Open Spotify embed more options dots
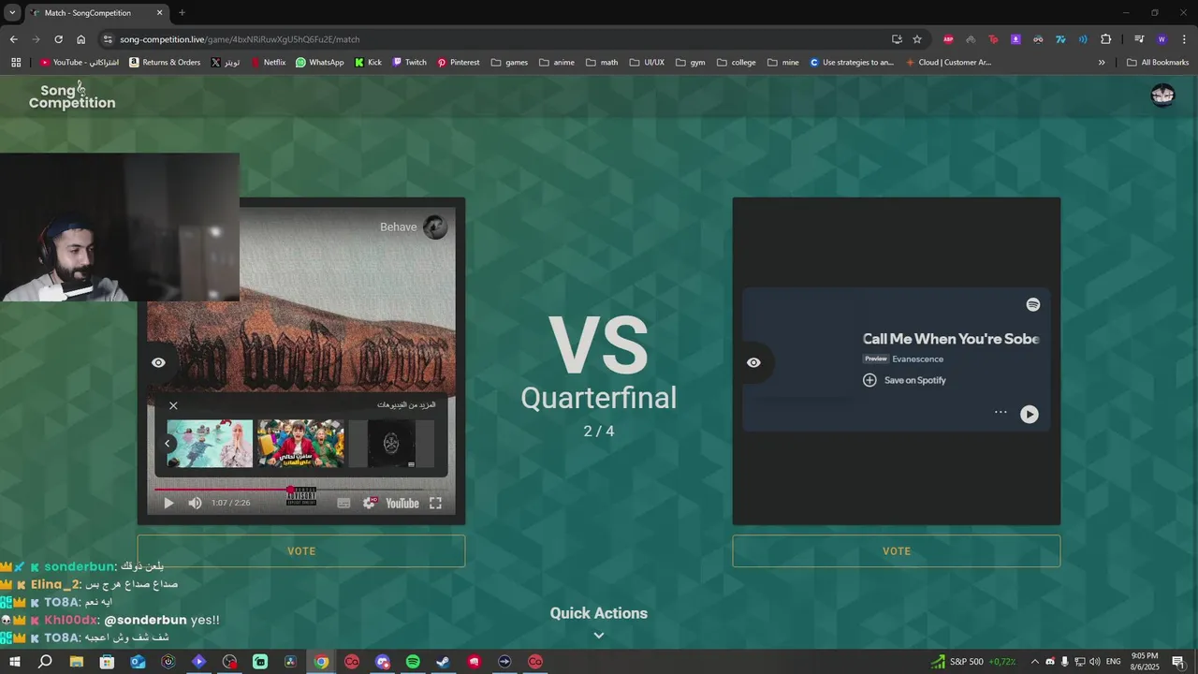Screen dimensions: 1198x674 1001,413
